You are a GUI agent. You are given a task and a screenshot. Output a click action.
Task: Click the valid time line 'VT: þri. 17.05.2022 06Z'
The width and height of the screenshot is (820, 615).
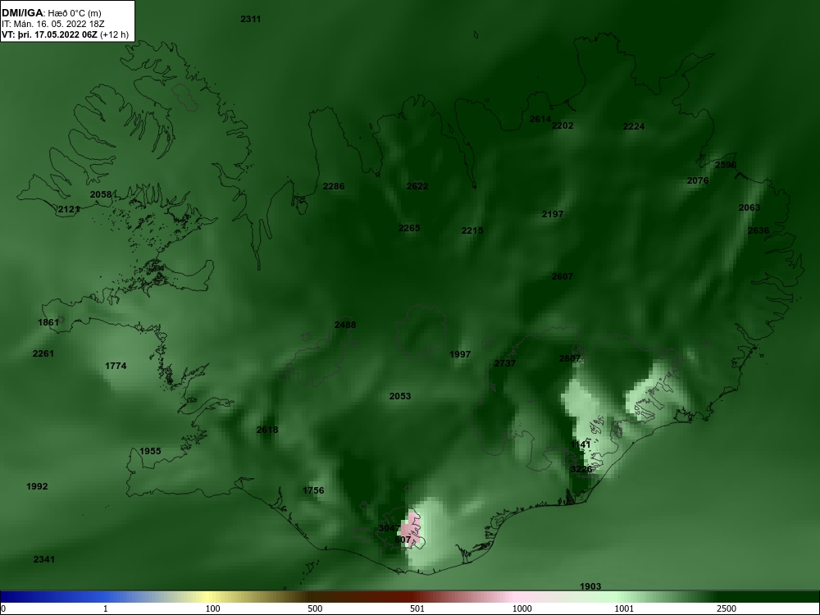click(x=49, y=34)
